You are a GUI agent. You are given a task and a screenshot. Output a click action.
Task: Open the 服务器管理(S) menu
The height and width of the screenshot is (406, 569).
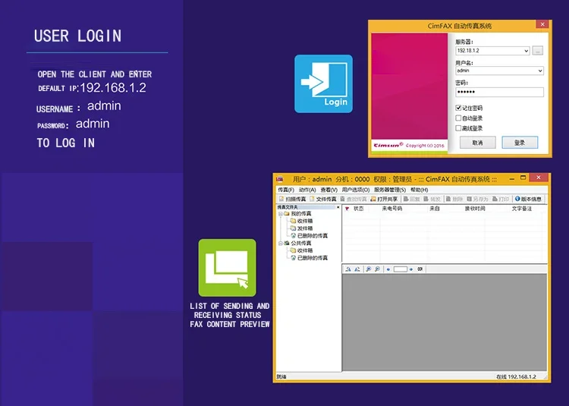coord(390,190)
